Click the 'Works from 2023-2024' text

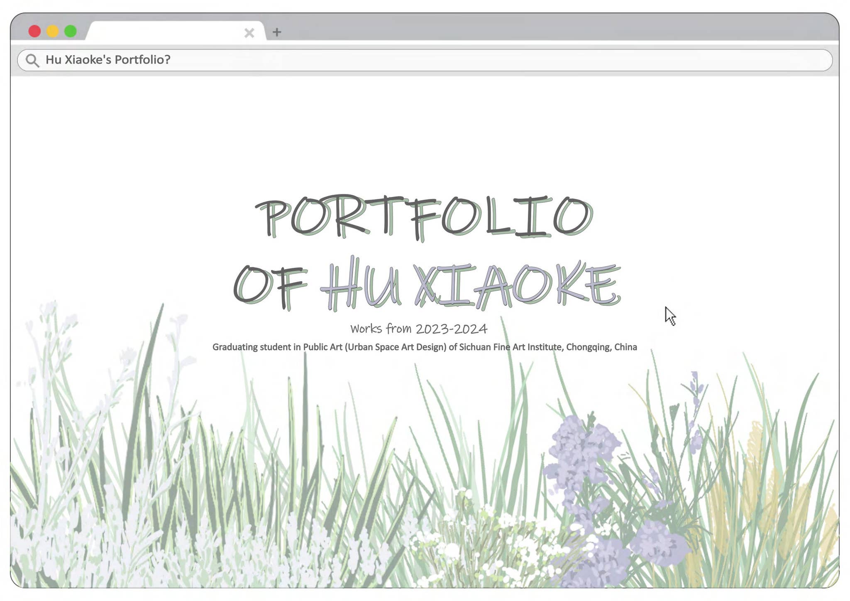pyautogui.click(x=419, y=329)
